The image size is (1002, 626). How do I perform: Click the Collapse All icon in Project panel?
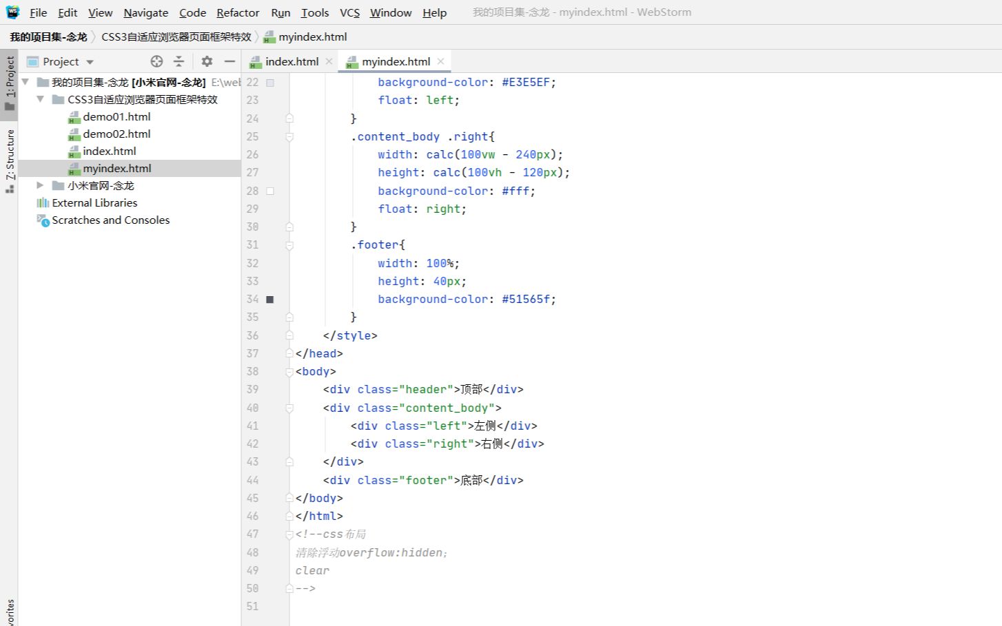[179, 61]
